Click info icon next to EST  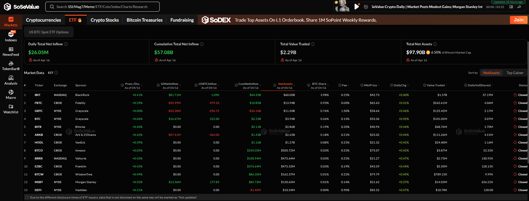(56, 73)
